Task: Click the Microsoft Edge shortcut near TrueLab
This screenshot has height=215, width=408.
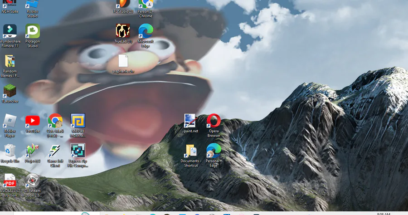Action: pos(146,36)
